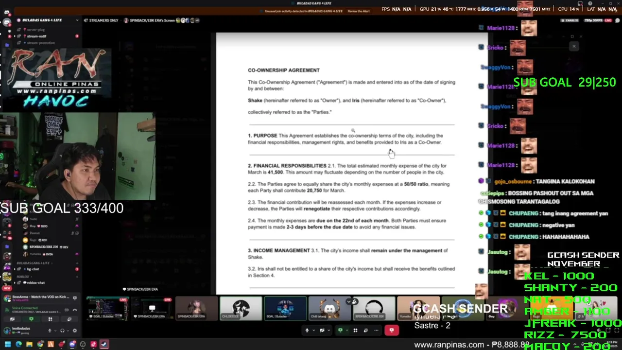
Task: Open TikTok app from taskbar
Action: 93,345
